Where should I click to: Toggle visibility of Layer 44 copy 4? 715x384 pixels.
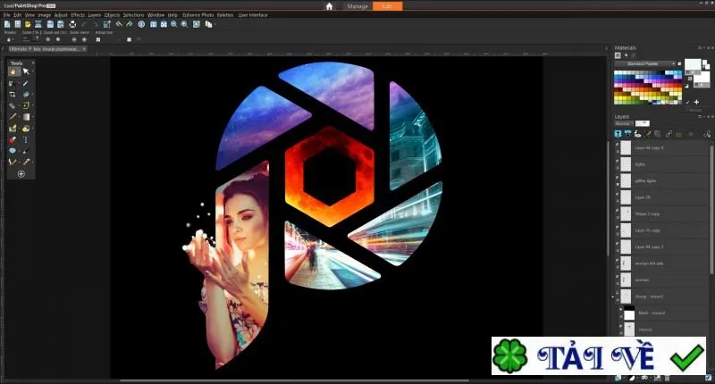618,145
